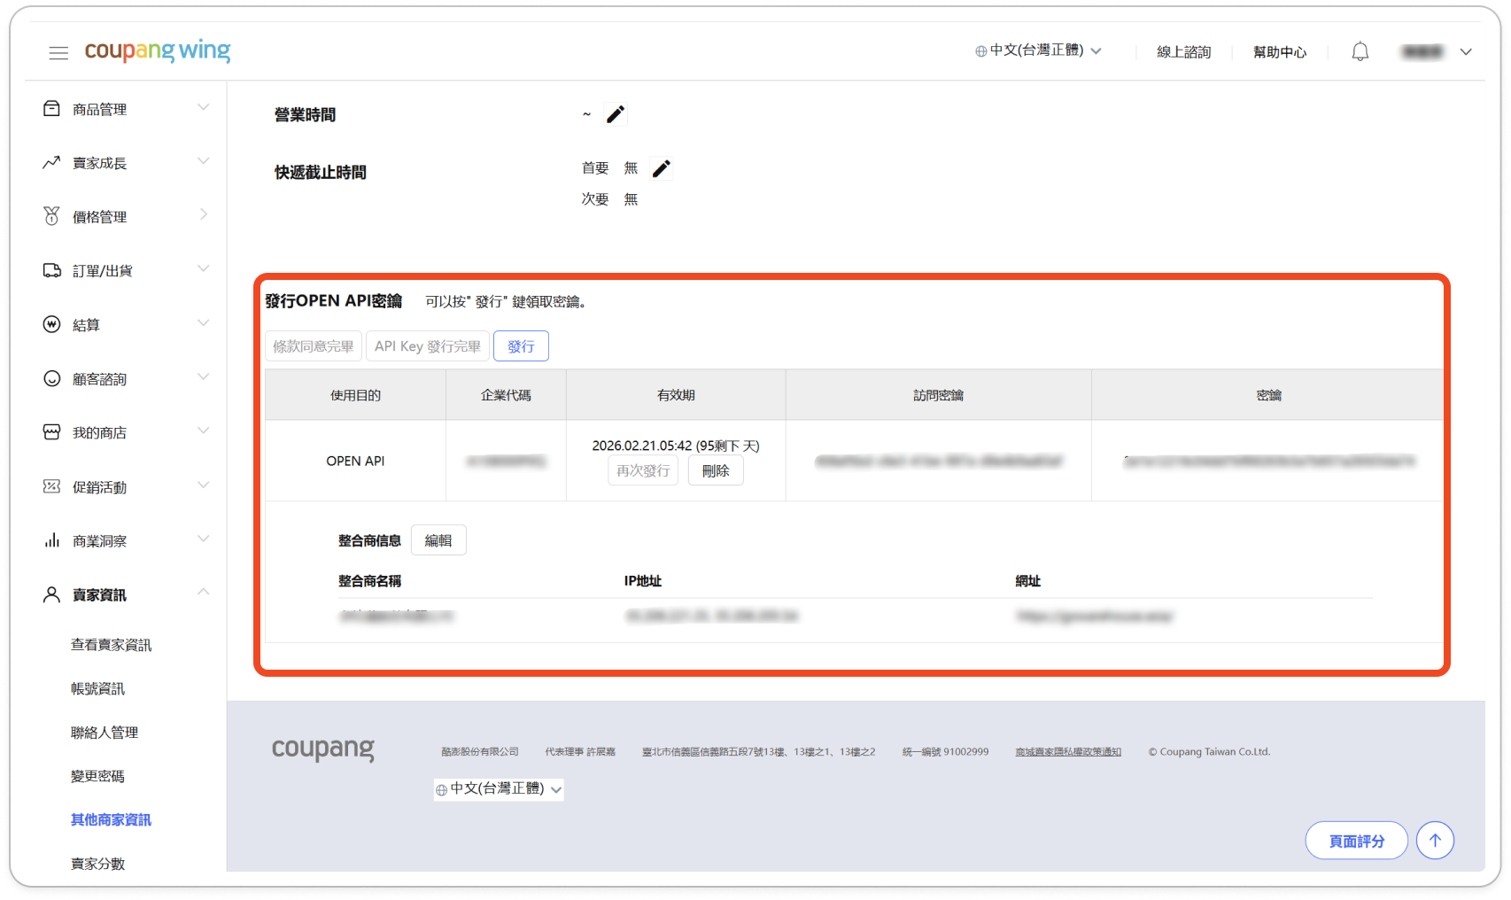Screen dimensions: 1511x900
Task: Go to 聯絡人管理 in the sidebar
Action: [x=105, y=733]
